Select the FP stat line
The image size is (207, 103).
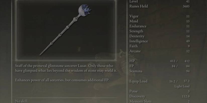click(x=160, y=66)
